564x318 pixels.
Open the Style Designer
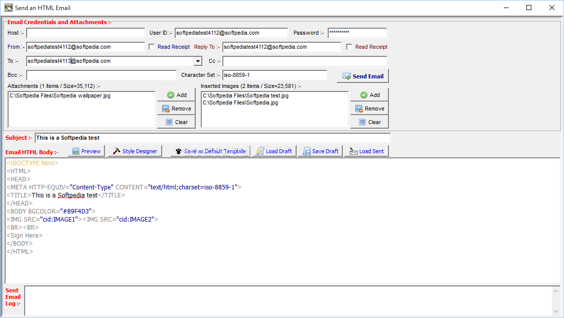coord(135,151)
